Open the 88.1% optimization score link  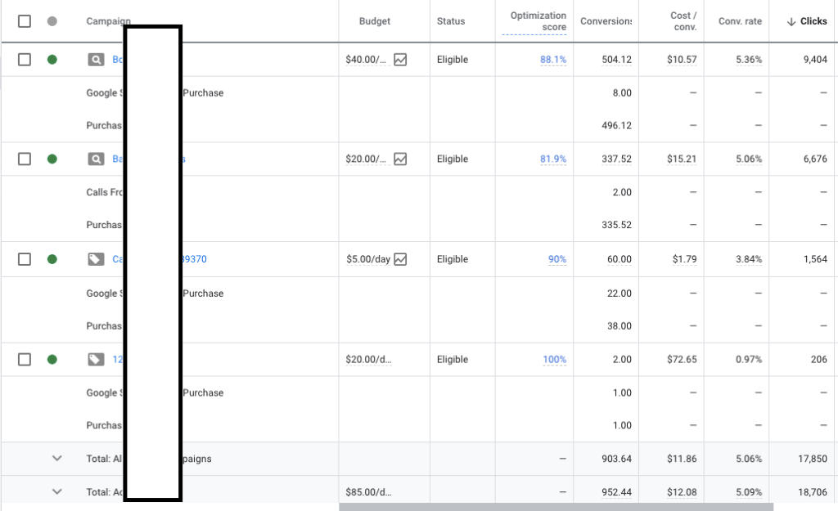(x=552, y=60)
